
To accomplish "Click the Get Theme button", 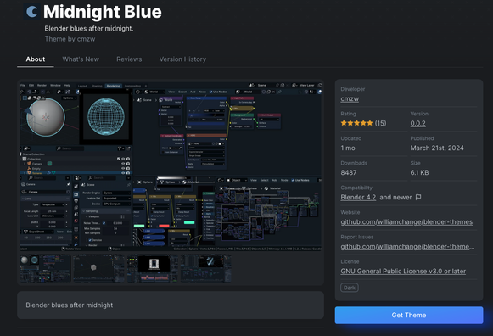I will [409, 315].
